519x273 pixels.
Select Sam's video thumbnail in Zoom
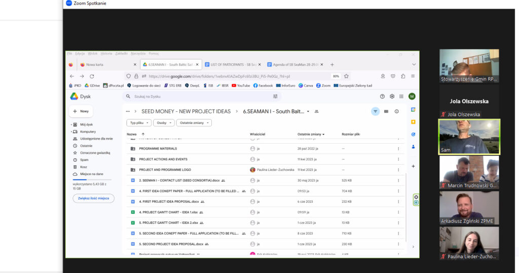pyautogui.click(x=469, y=137)
